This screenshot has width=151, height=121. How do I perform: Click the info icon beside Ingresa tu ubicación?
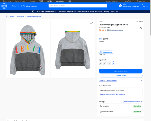124,102
